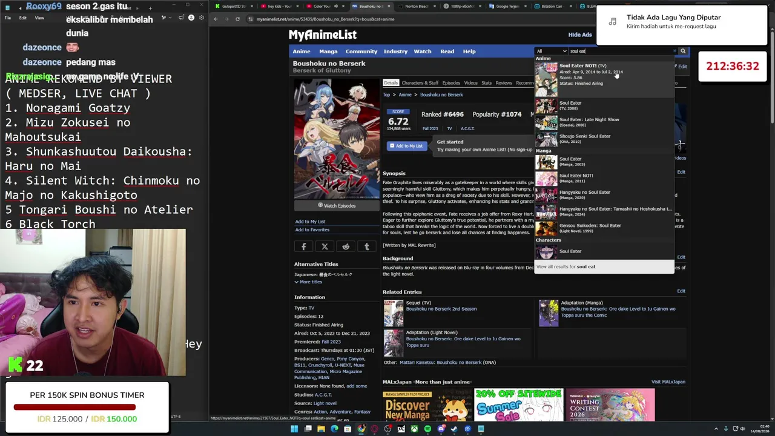The height and width of the screenshot is (436, 775).
Task: Switch to Chrome on the taskbar
Action: 361,429
